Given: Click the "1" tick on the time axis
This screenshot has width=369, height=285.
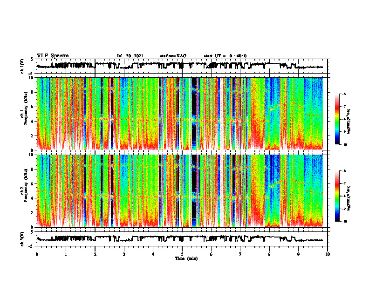Looking at the screenshot, I should pyautogui.click(x=66, y=254).
